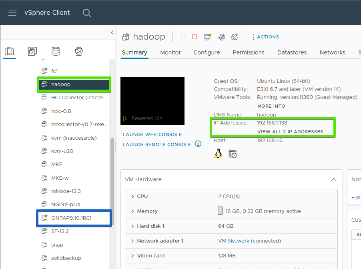Open the Networks tab
Viewport: 361px width, 269px height.
coord(333,52)
